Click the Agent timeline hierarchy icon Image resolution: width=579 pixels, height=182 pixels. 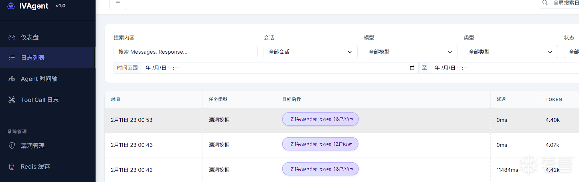point(12,79)
